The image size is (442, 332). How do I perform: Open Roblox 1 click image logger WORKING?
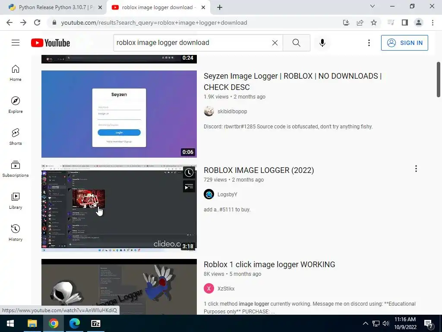[269, 265]
